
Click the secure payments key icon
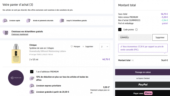(29, 20)
